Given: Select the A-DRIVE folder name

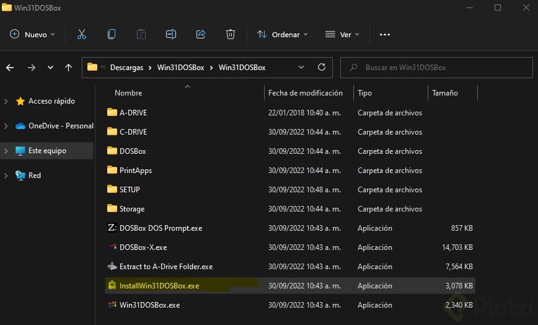Looking at the screenshot, I should click(x=133, y=112).
